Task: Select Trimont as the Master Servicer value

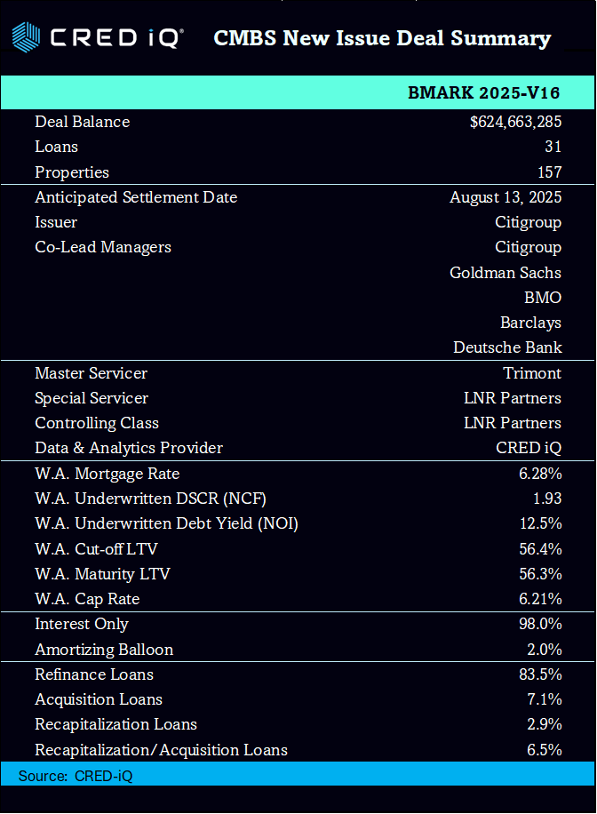Action: point(534,373)
